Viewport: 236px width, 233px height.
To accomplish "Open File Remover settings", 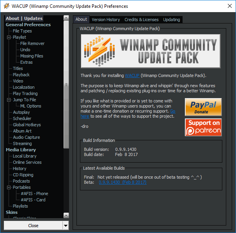I will coord(32,43).
